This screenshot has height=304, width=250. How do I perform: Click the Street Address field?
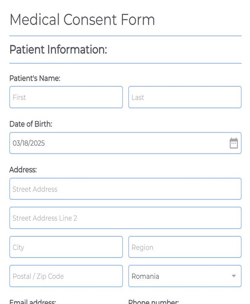click(125, 189)
